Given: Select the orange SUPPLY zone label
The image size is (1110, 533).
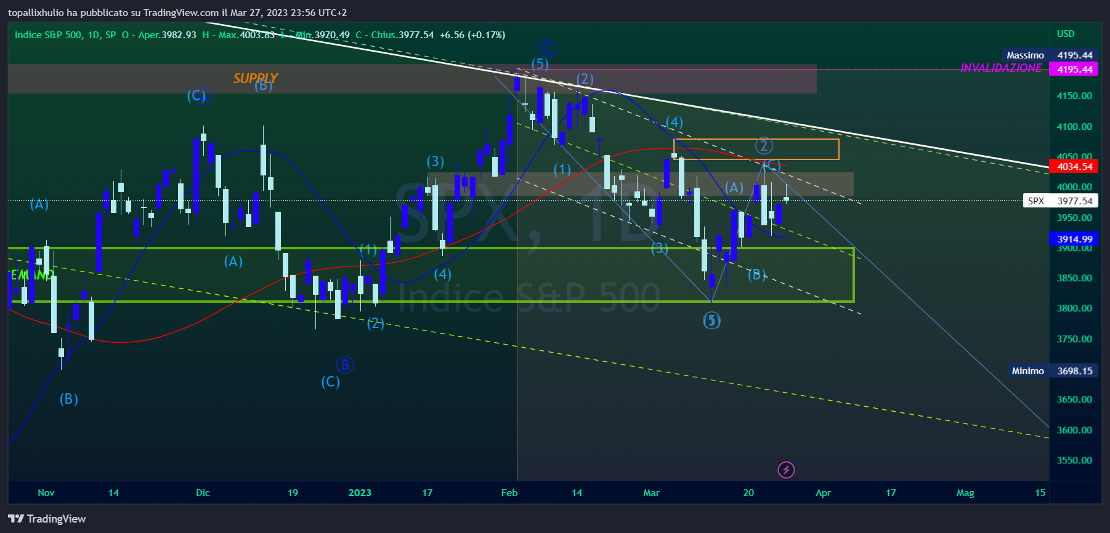Looking at the screenshot, I should point(255,78).
